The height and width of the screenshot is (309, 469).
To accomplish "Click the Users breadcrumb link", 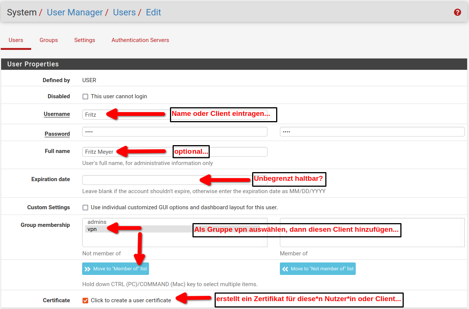I will (x=124, y=12).
